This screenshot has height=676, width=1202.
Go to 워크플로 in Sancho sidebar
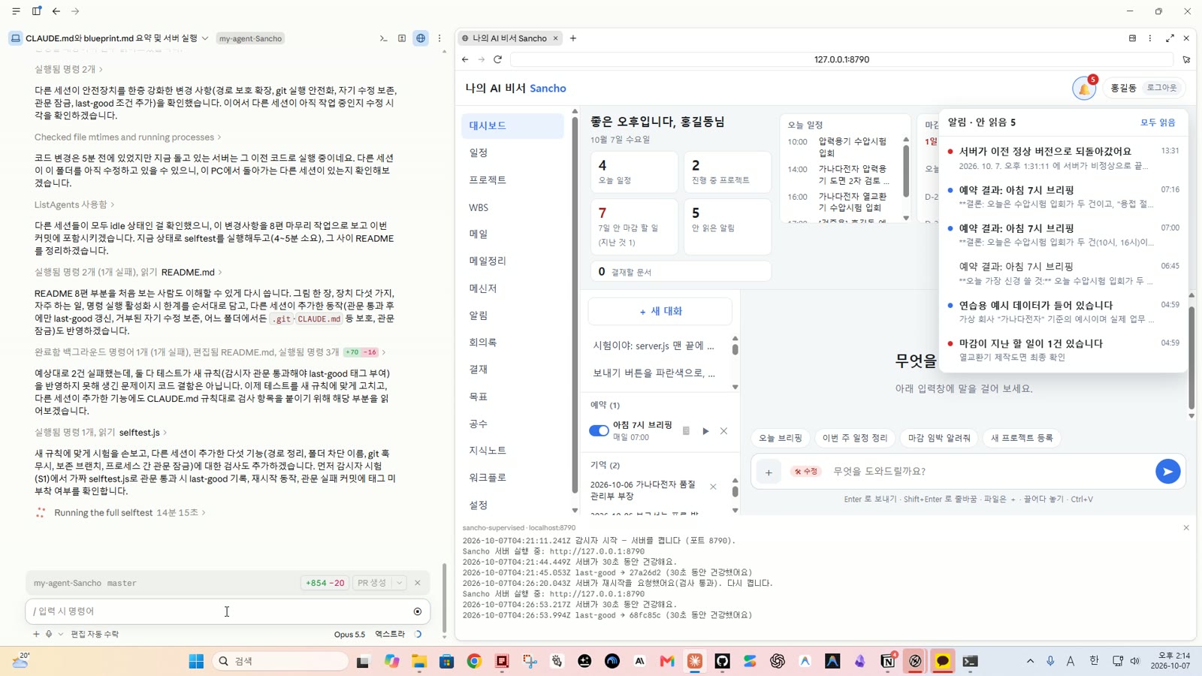coord(512,478)
